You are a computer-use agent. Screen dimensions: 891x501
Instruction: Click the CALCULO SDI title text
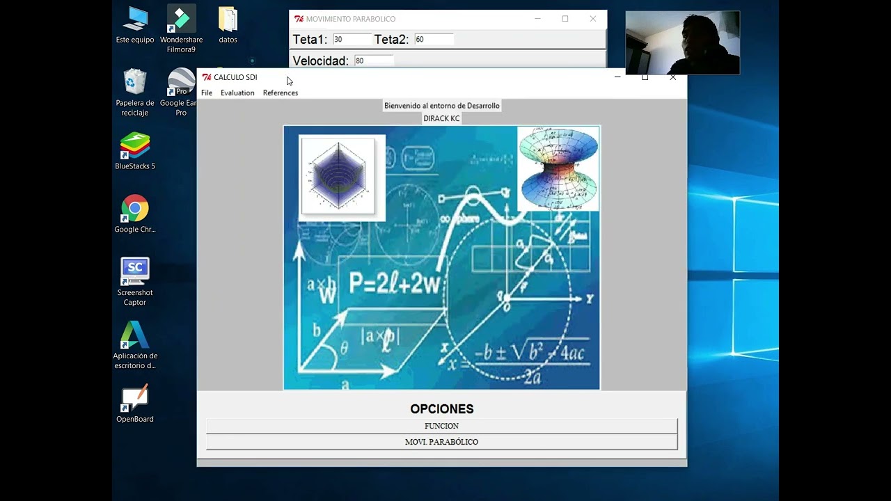click(235, 77)
